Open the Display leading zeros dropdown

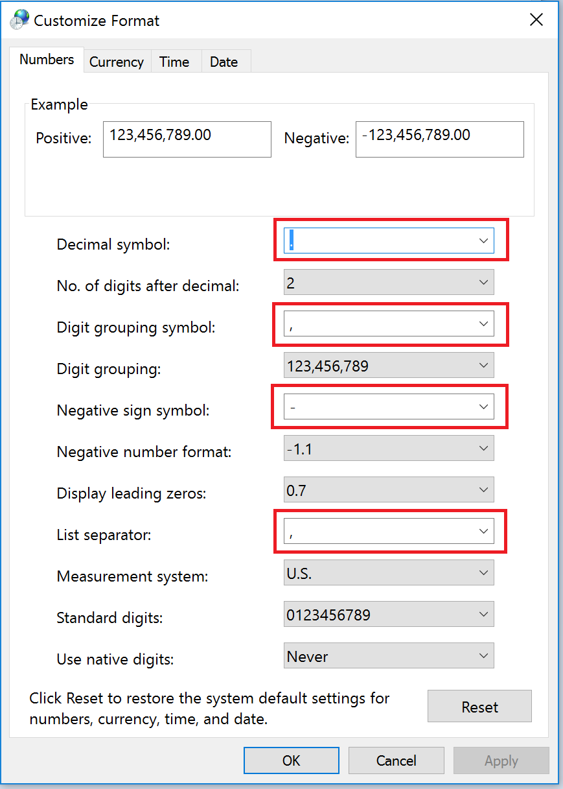click(x=389, y=490)
